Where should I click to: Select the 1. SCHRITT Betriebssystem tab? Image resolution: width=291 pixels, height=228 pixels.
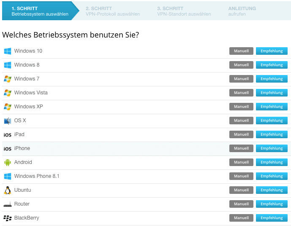click(x=40, y=11)
